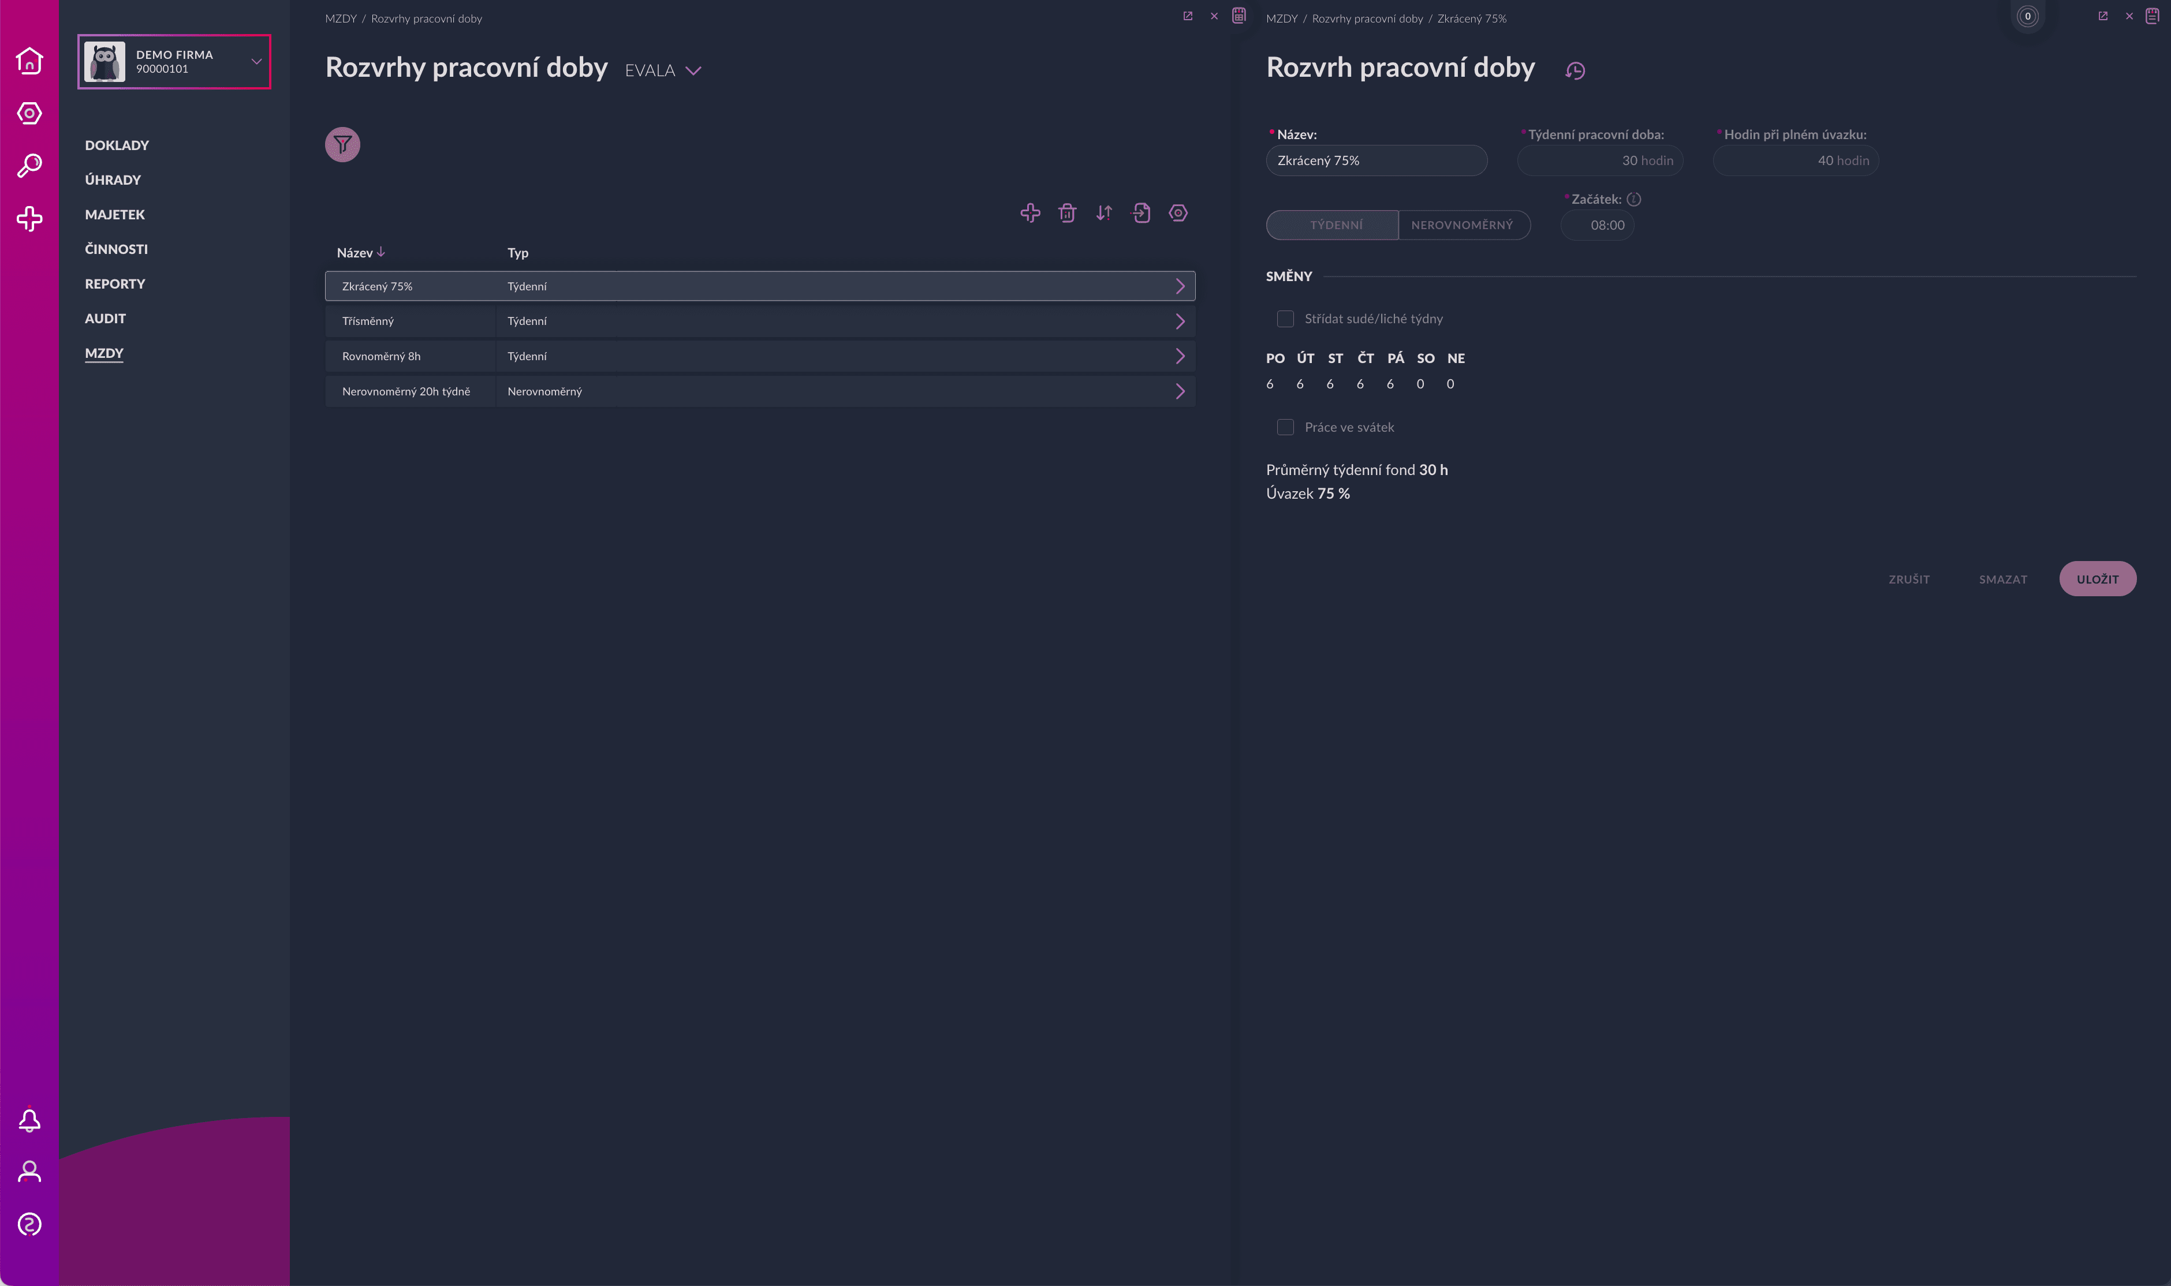The height and width of the screenshot is (1286, 2171).
Task: Open the search magnifier in the sidebar
Action: click(x=29, y=166)
